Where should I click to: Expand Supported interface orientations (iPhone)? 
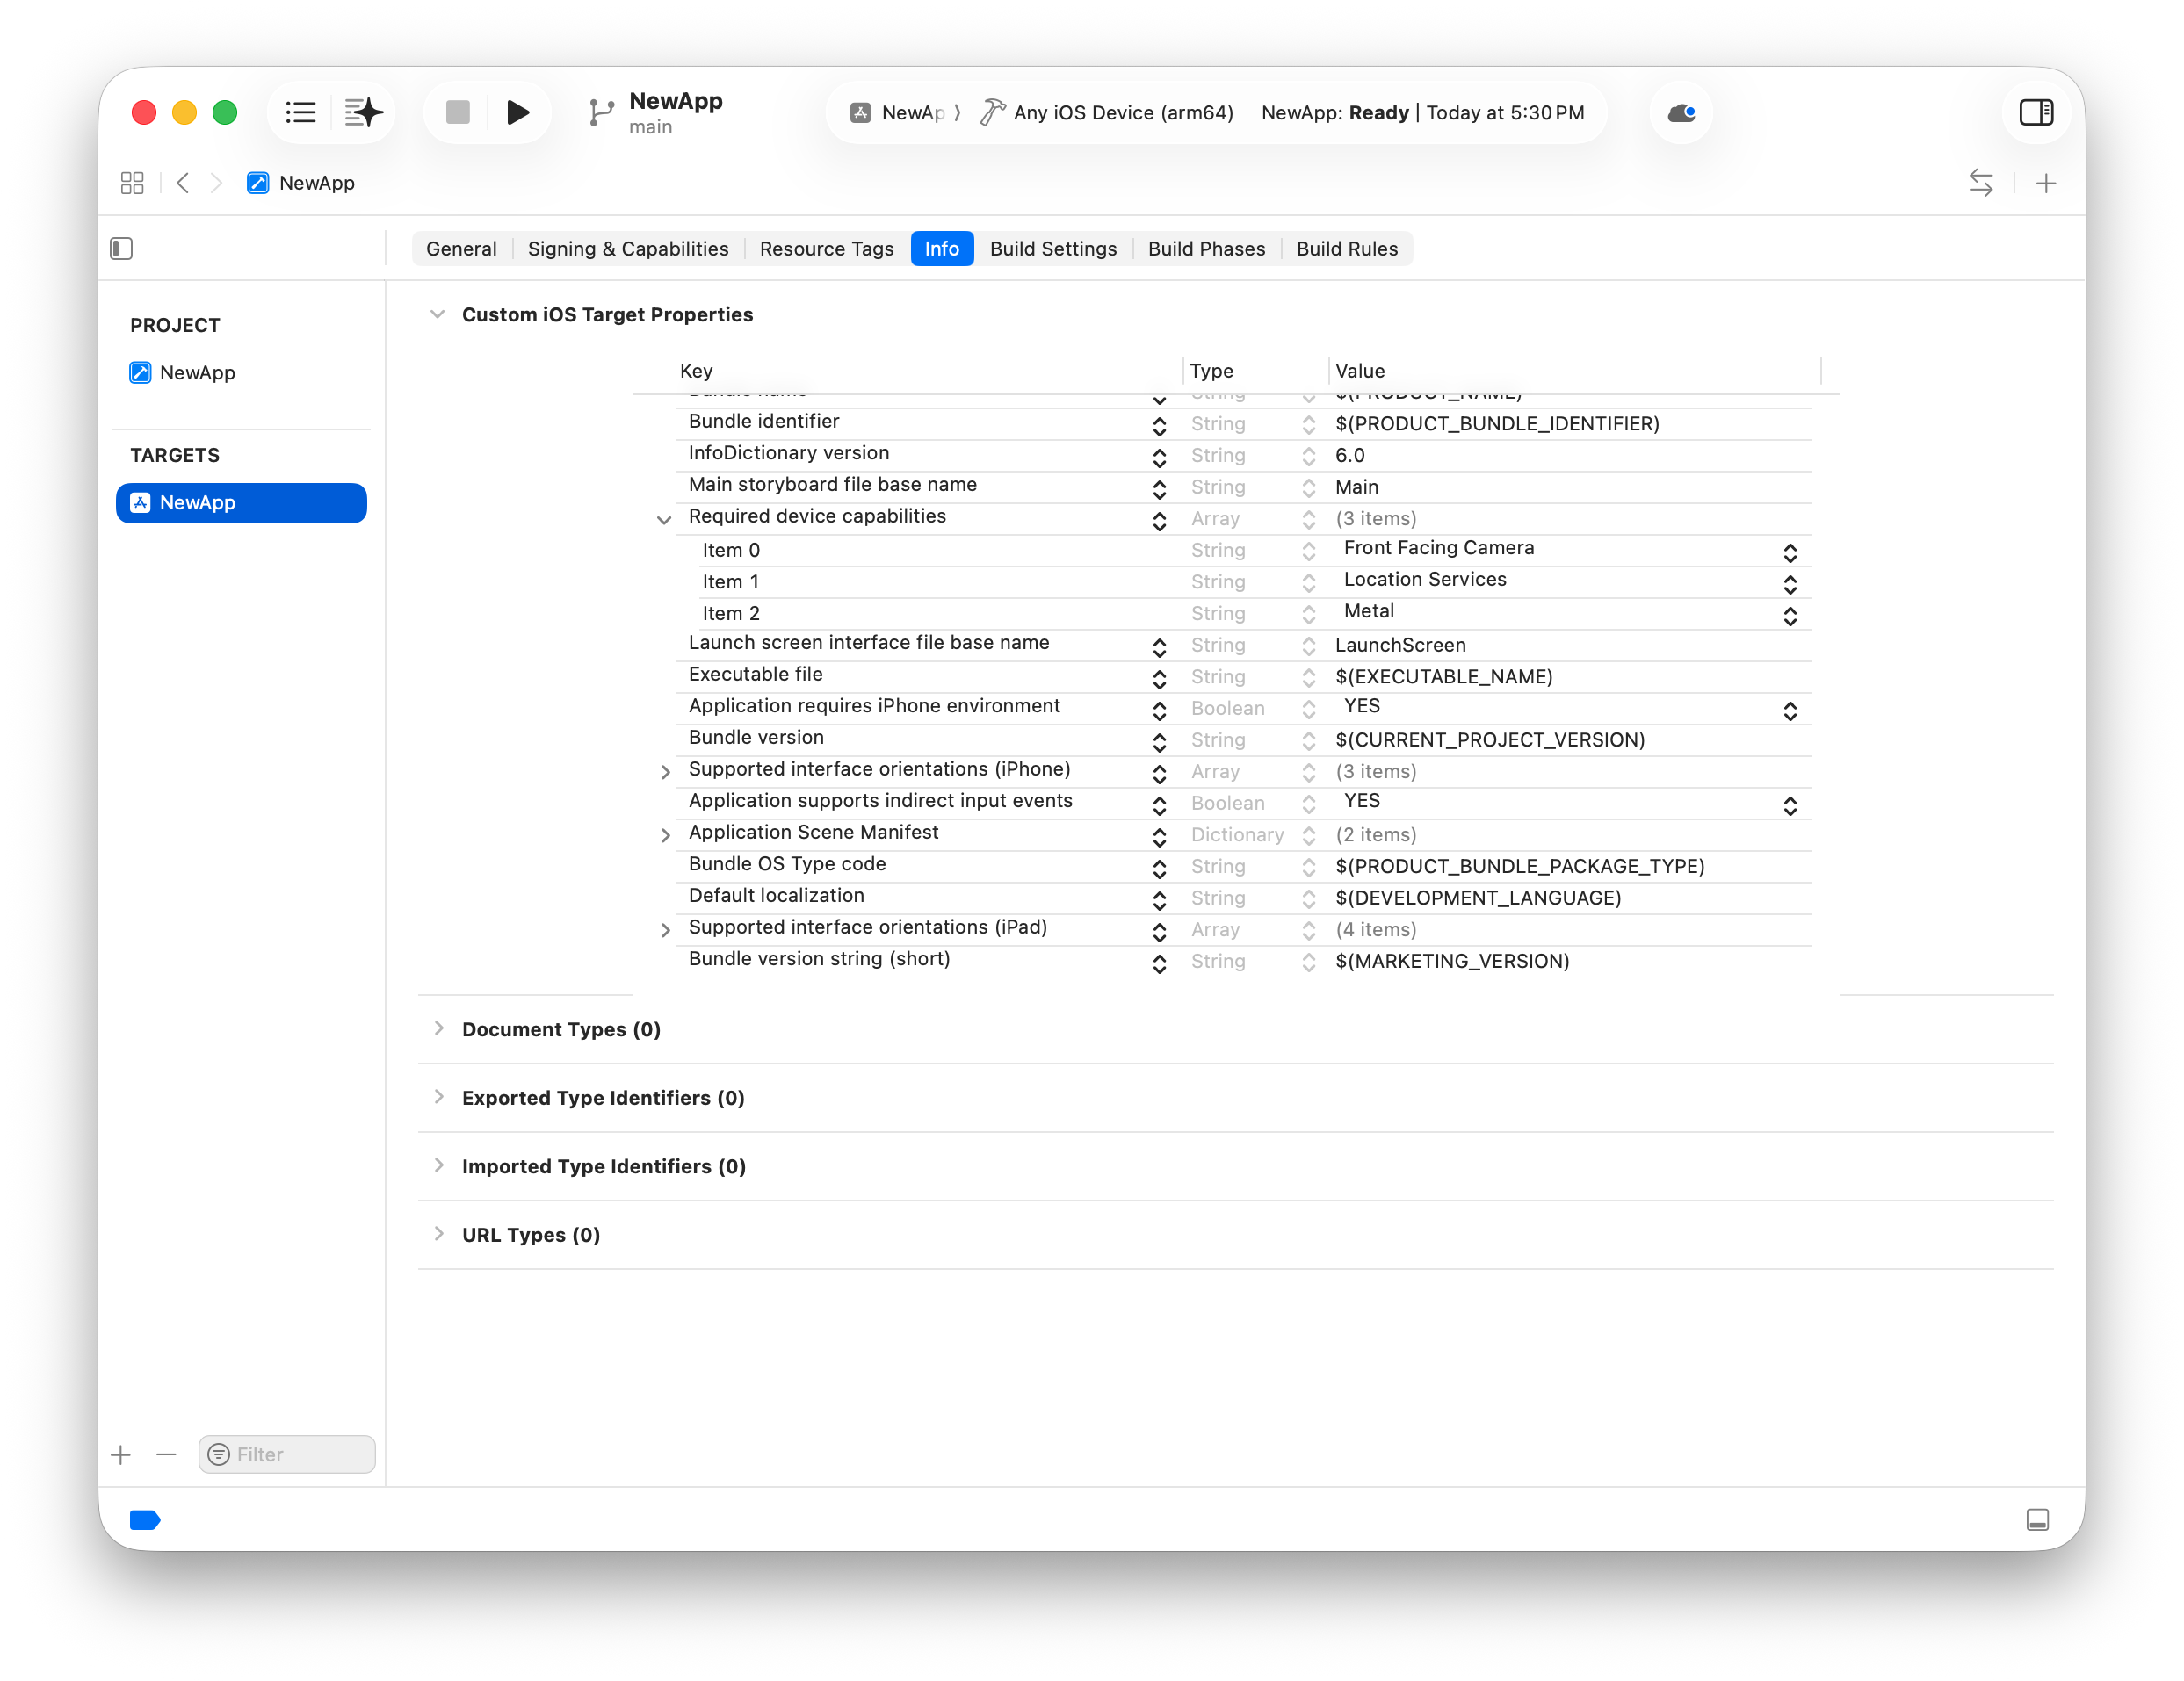(x=665, y=772)
